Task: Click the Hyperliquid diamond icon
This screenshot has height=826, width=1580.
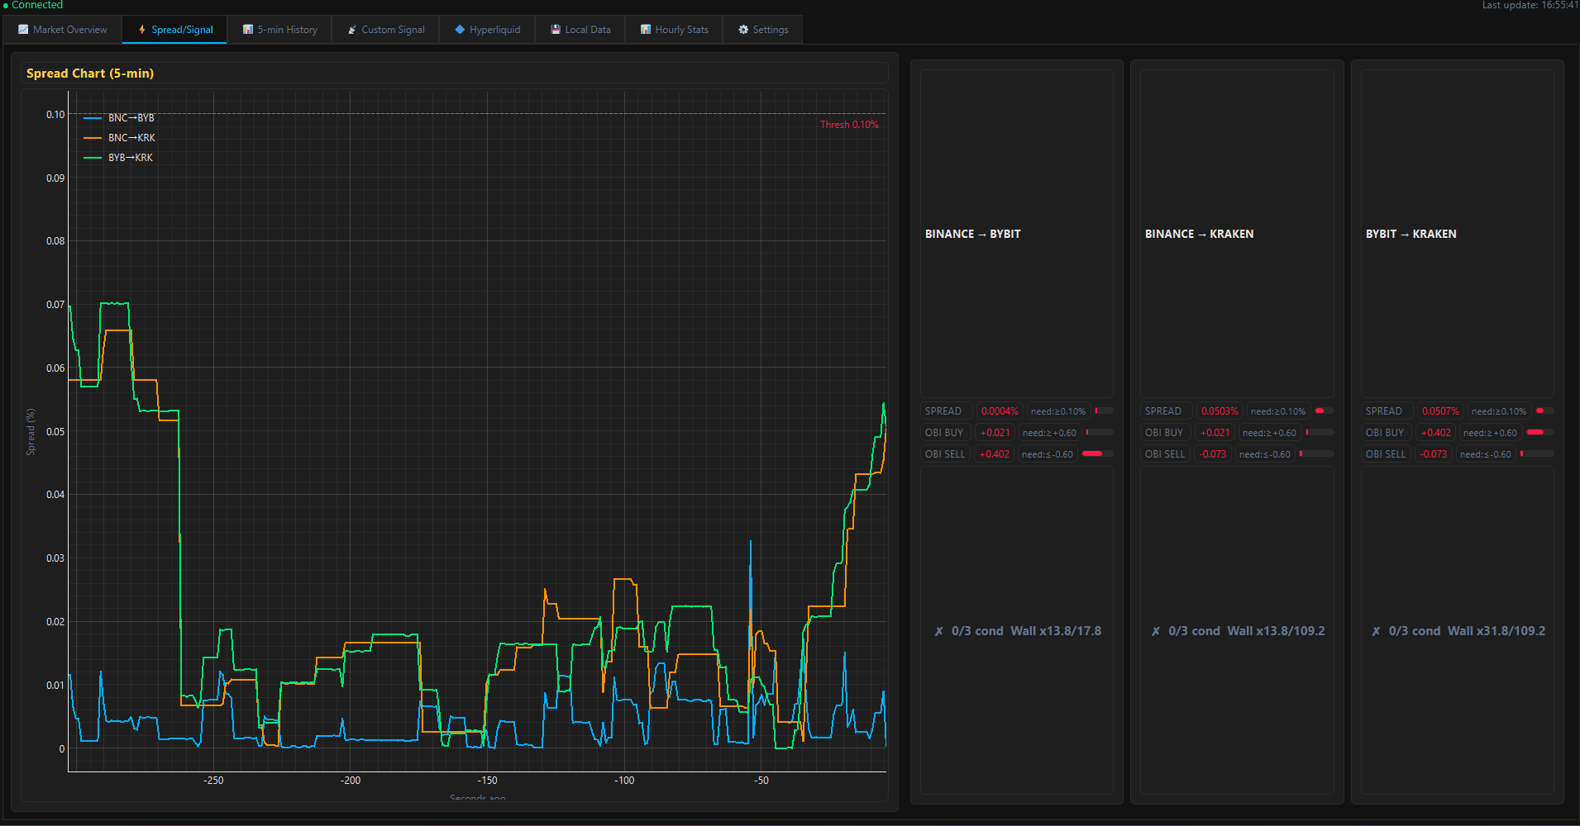Action: coord(460,30)
